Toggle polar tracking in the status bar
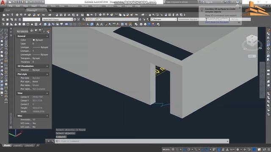The image size is (271, 152). 189,149
